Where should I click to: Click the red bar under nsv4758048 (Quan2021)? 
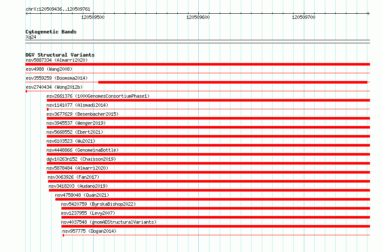point(213,199)
